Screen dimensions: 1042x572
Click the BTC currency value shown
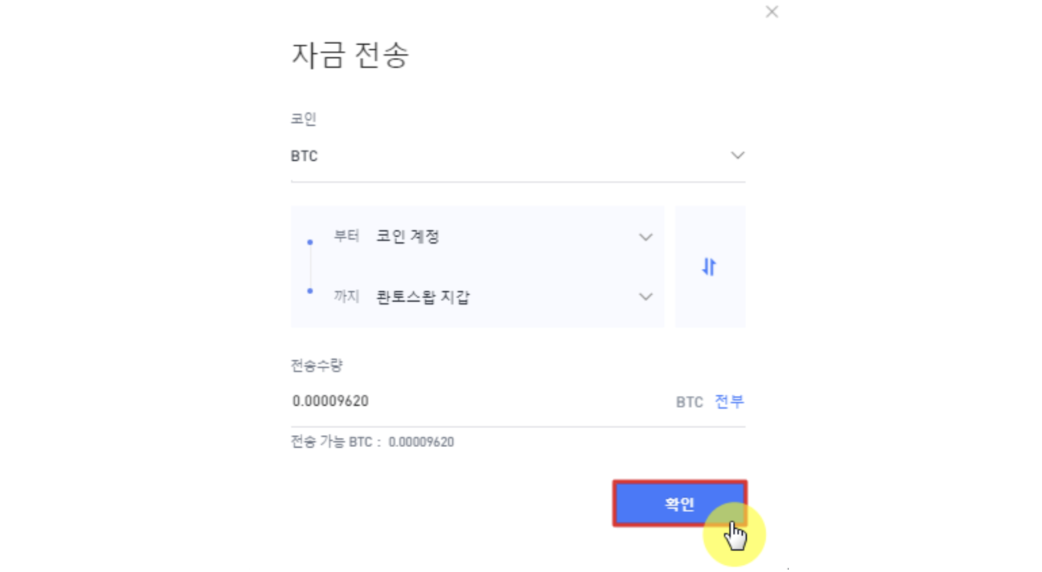(x=330, y=401)
